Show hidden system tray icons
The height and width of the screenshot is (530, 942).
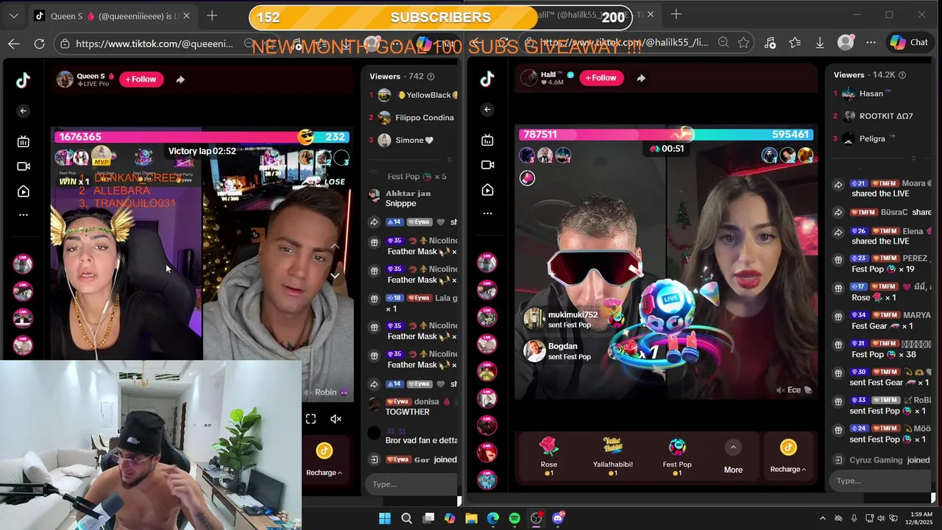pos(823,518)
